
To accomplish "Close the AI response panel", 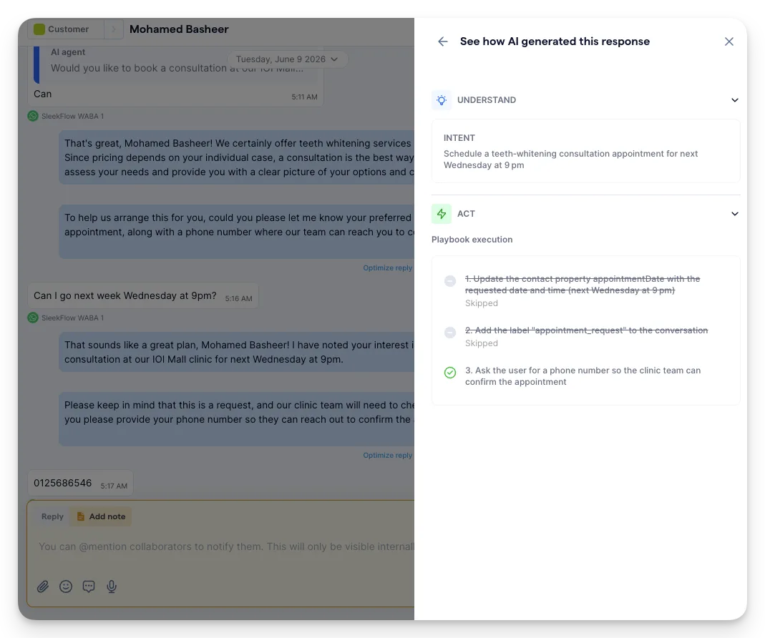I will click(729, 41).
